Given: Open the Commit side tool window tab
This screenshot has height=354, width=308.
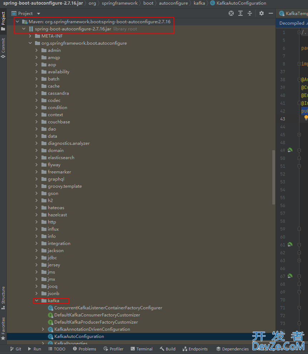Looking at the screenshot, I should coord(3,48).
